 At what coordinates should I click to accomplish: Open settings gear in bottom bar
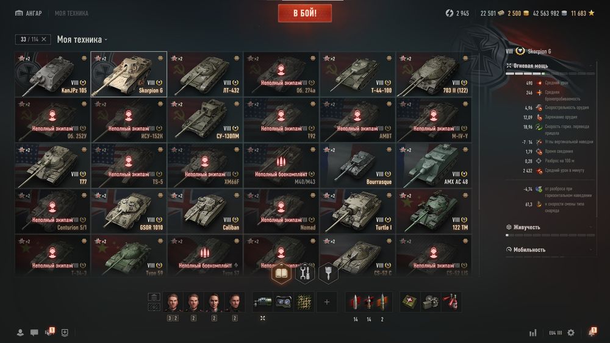[571, 333]
